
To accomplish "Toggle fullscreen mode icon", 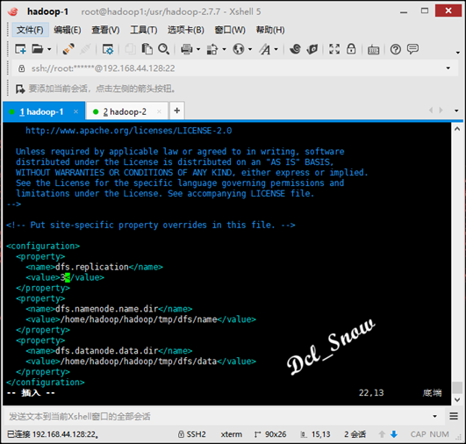I will tap(334, 49).
